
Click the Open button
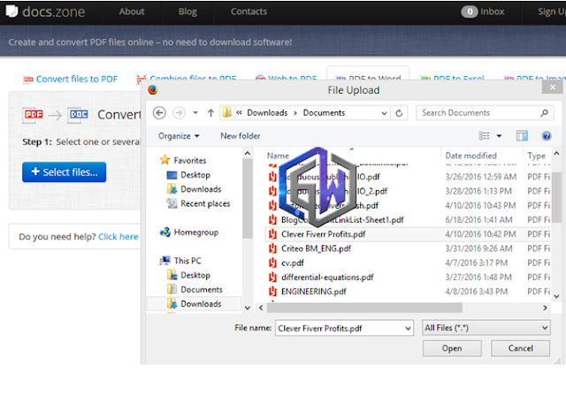pos(452,348)
